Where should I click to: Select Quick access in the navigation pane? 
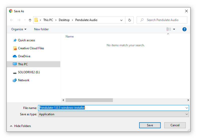[x=27, y=40]
